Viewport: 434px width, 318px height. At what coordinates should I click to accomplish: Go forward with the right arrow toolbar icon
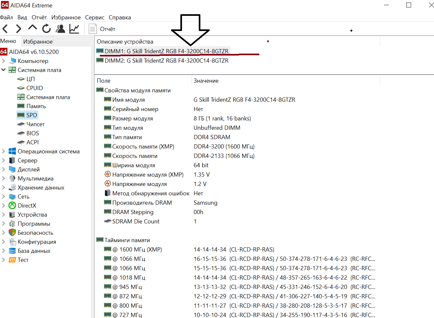click(x=19, y=29)
